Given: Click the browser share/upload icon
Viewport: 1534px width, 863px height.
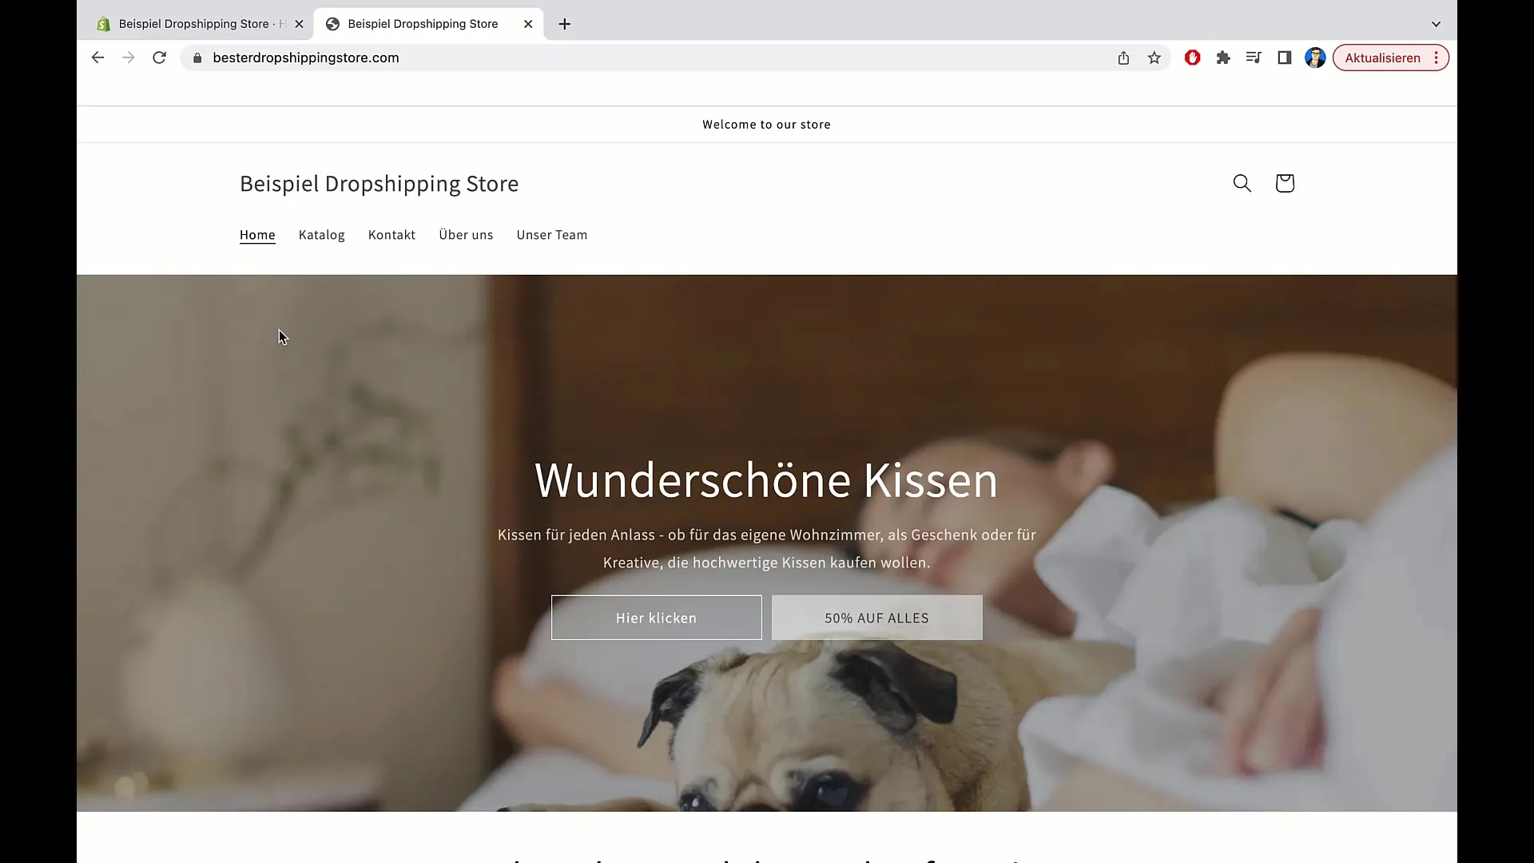Looking at the screenshot, I should pyautogui.click(x=1123, y=58).
